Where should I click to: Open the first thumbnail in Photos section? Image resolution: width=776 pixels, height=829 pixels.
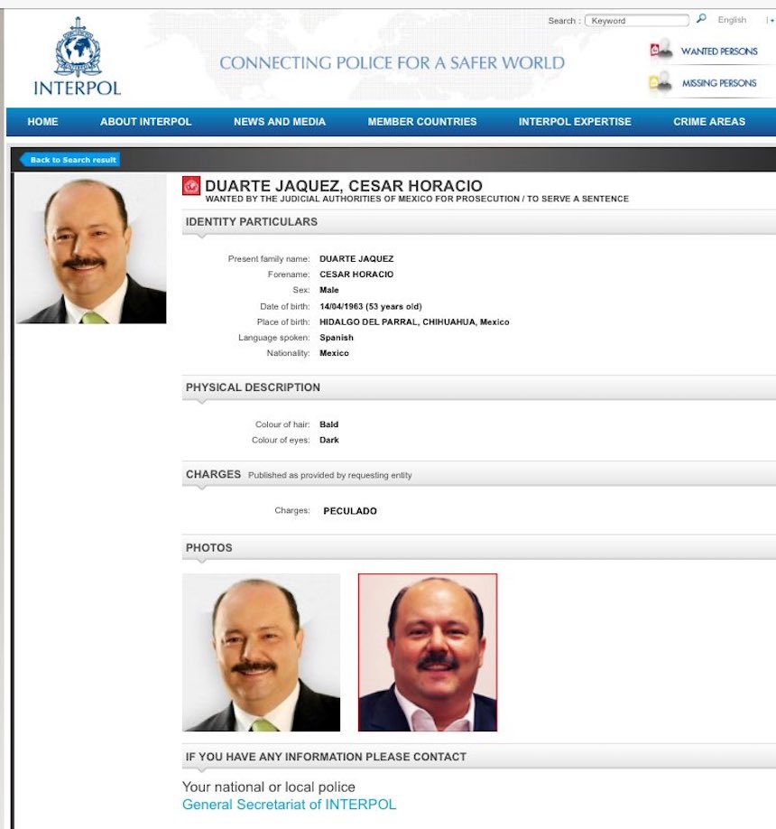[261, 652]
